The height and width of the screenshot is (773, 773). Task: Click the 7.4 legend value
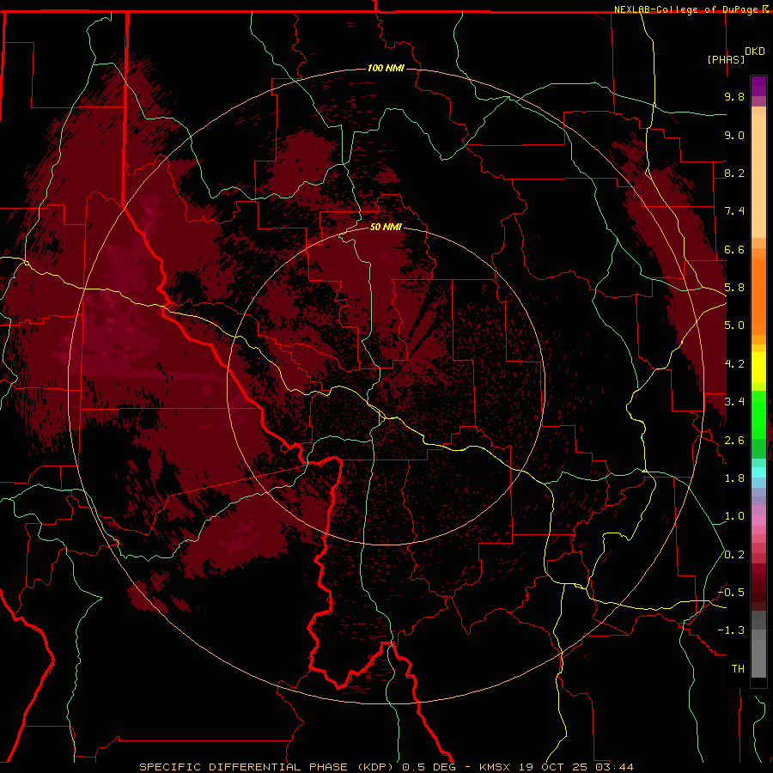(x=734, y=211)
